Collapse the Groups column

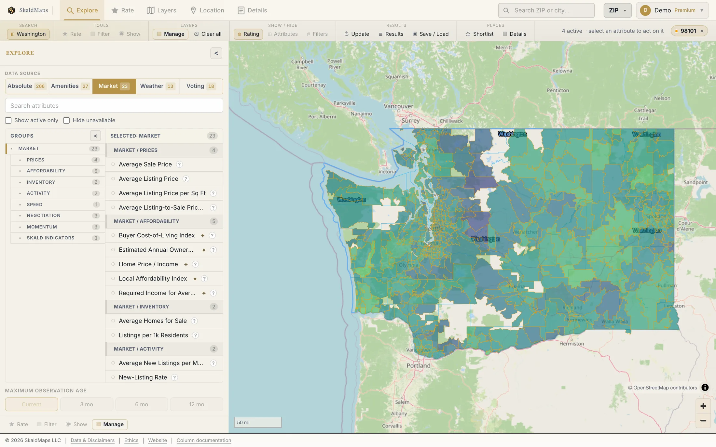95,136
